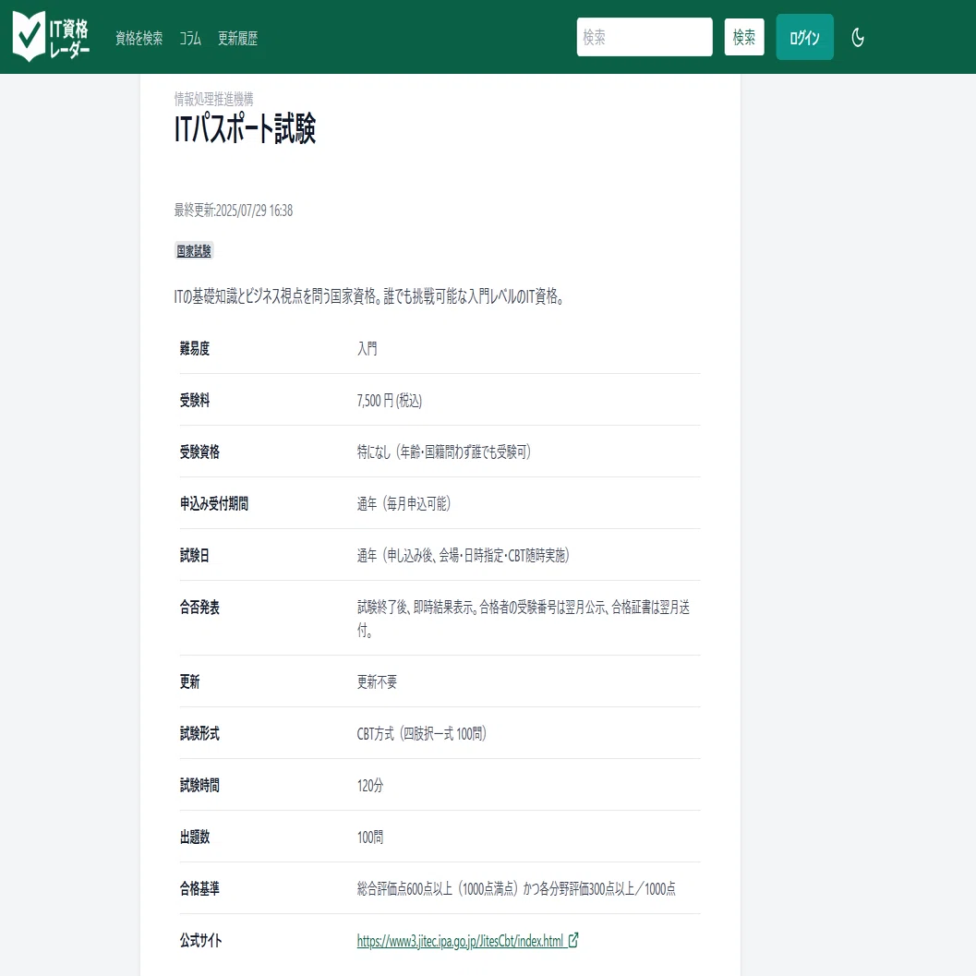
Task: Select the ITパスポート試験 title
Action: click(245, 129)
